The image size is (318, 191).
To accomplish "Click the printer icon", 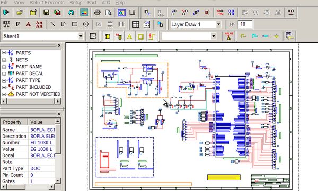I will pos(98,13).
